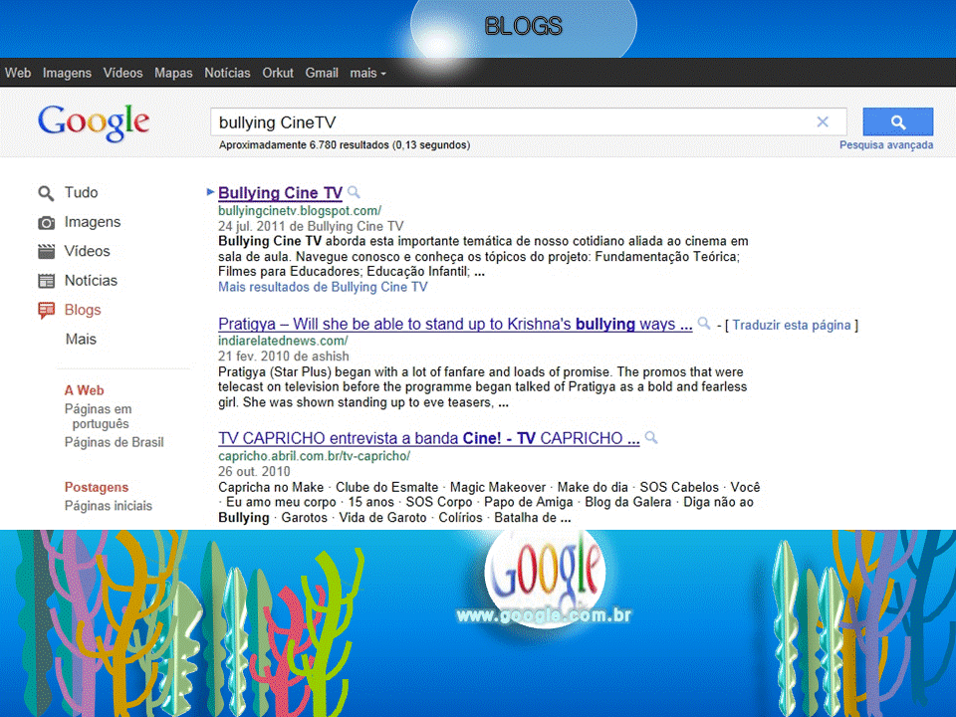Image resolution: width=956 pixels, height=717 pixels.
Task: Select 'Páginas iniciais' filter
Action: (x=109, y=506)
